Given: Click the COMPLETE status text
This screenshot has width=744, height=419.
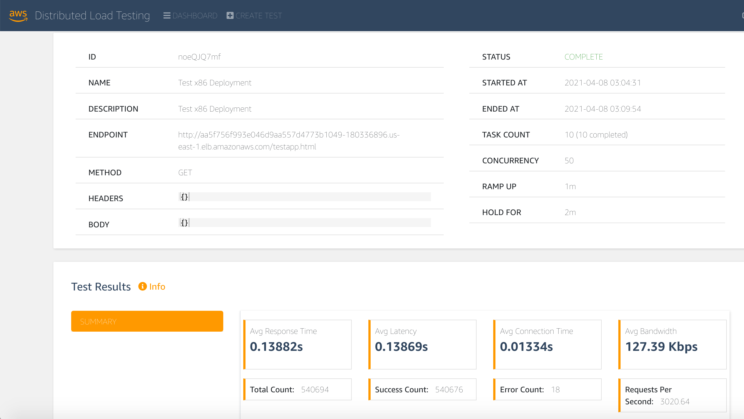Looking at the screenshot, I should (x=583, y=57).
